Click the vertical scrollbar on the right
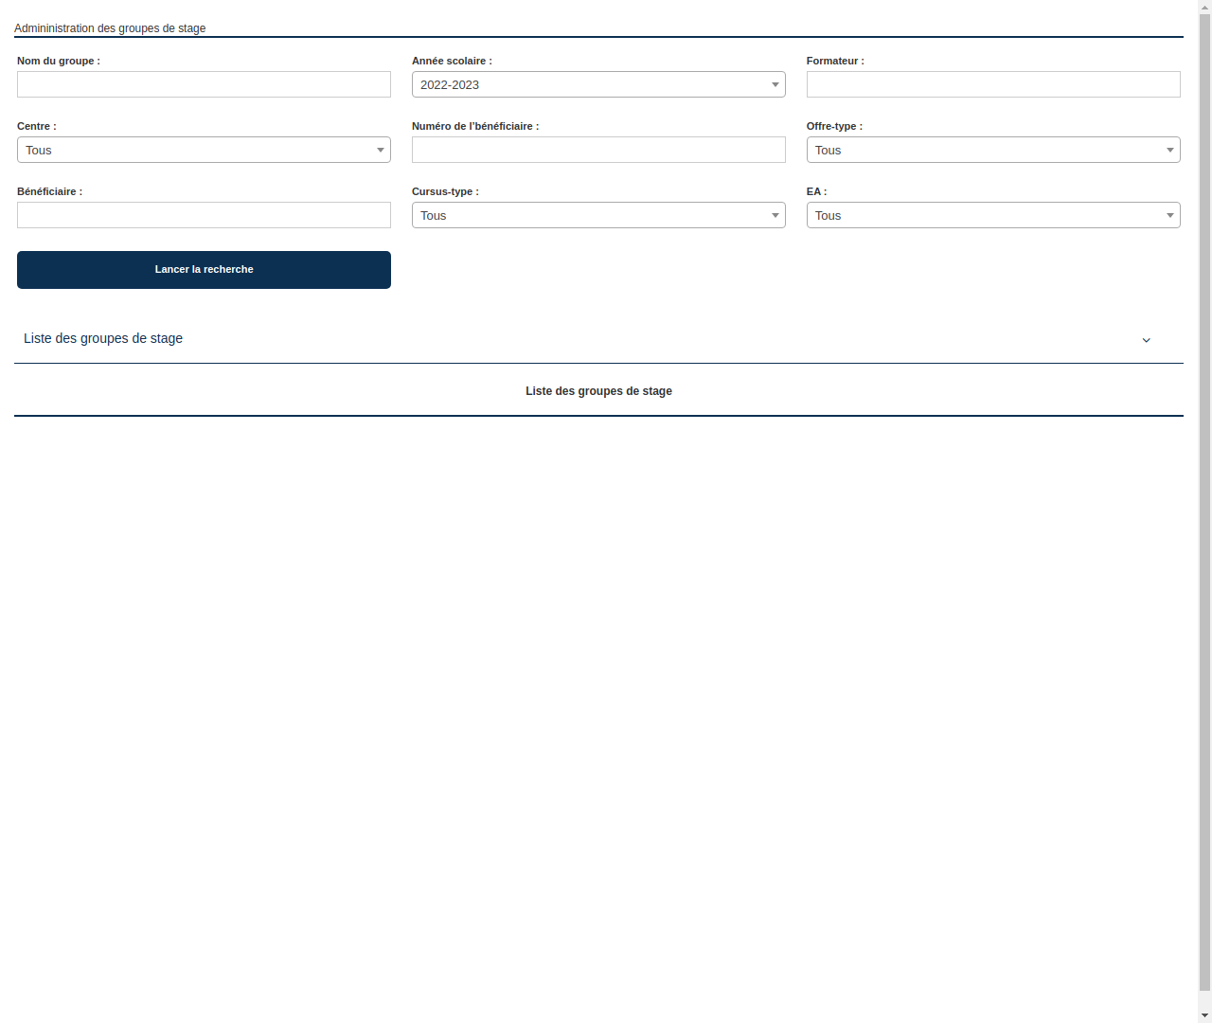The width and height of the screenshot is (1212, 1023). point(1203,511)
